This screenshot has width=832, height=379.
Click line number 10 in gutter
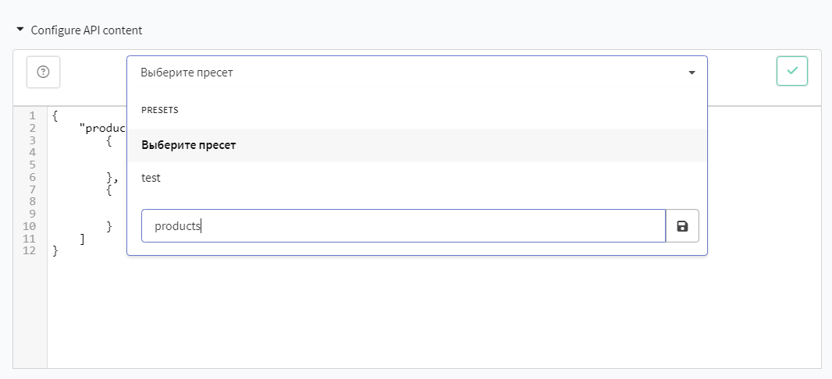pos(30,226)
